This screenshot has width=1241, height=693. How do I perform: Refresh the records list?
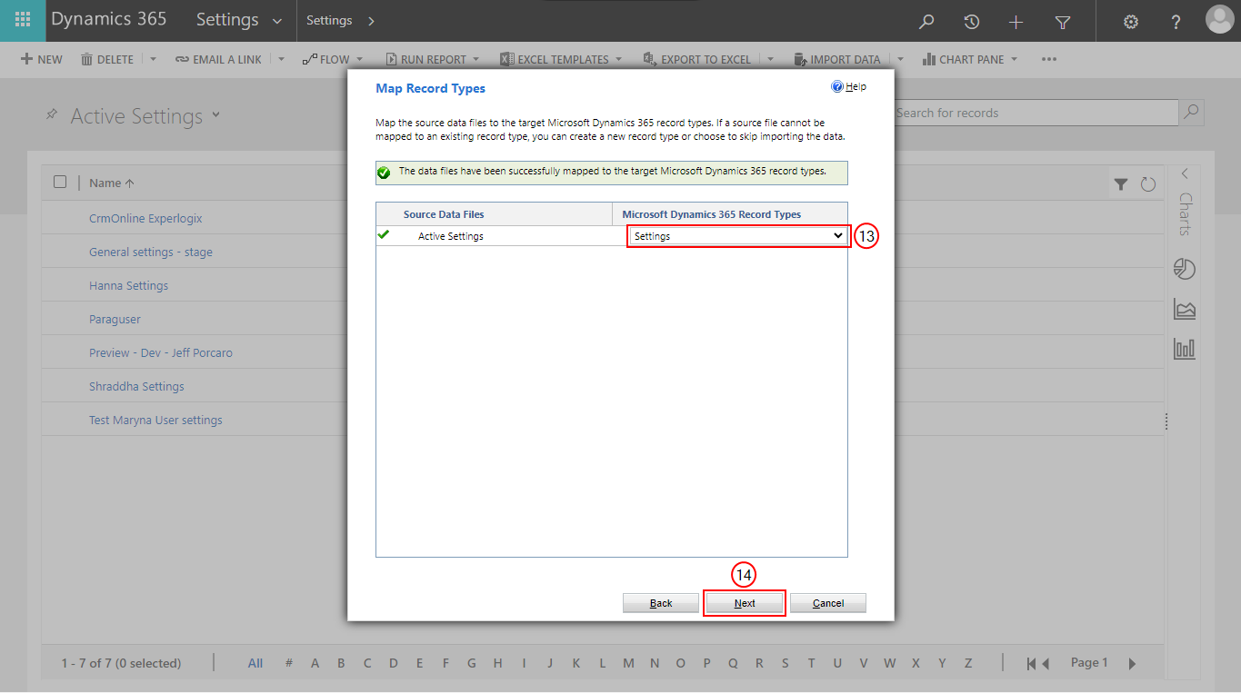[1147, 184]
